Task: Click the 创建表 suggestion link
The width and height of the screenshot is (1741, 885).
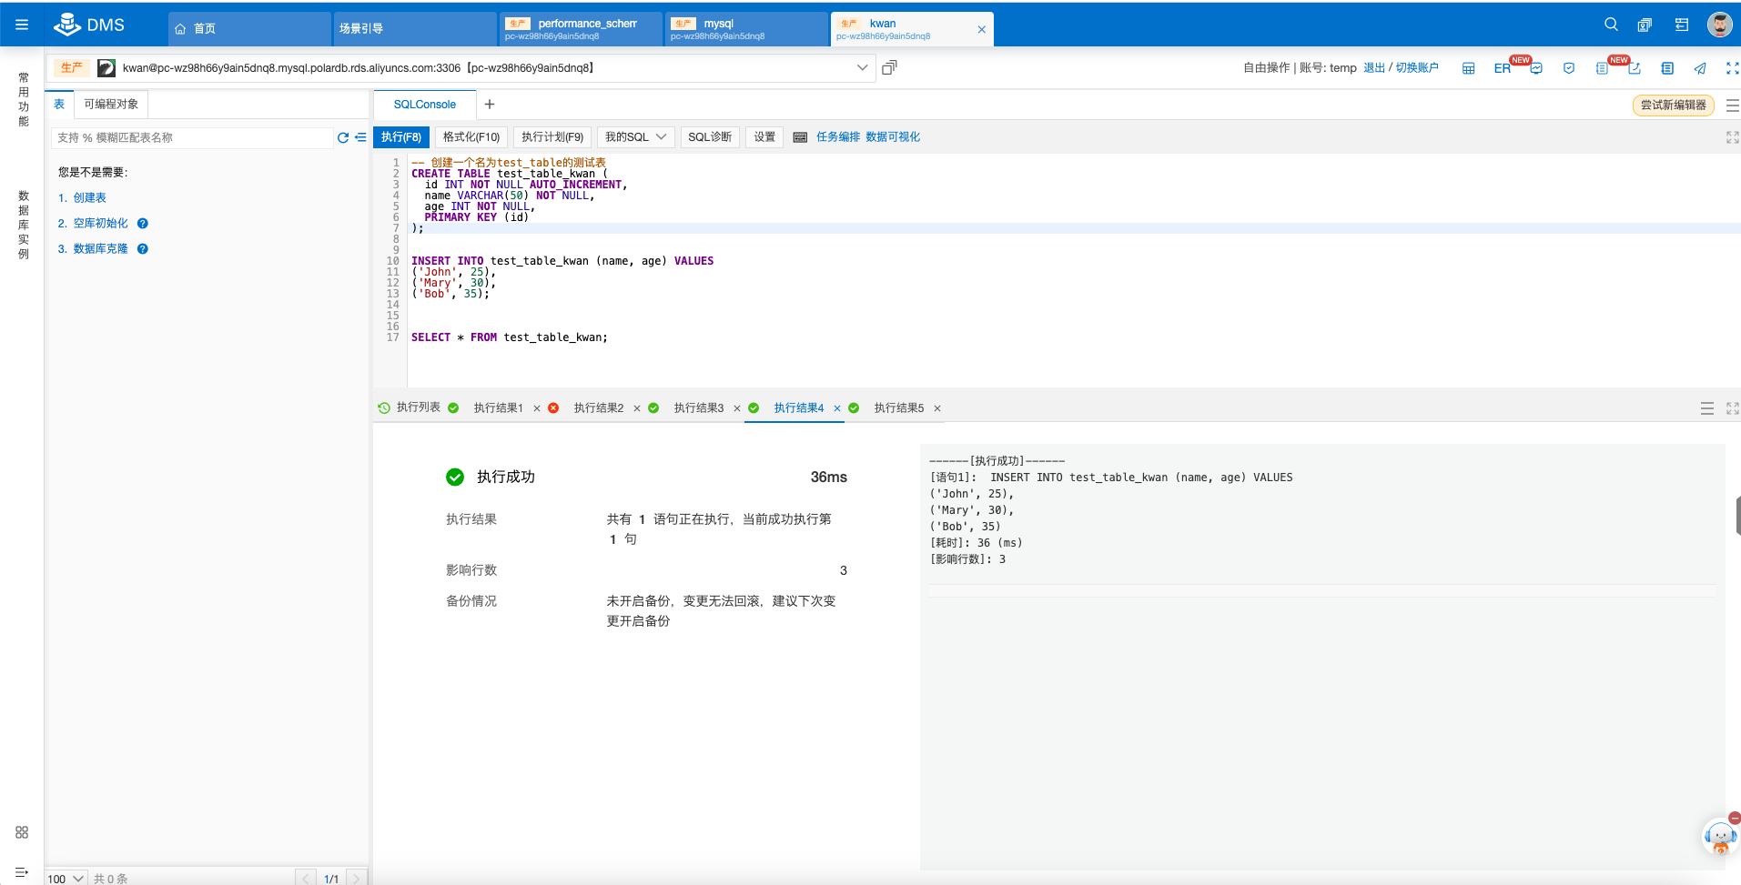Action: pyautogui.click(x=90, y=198)
